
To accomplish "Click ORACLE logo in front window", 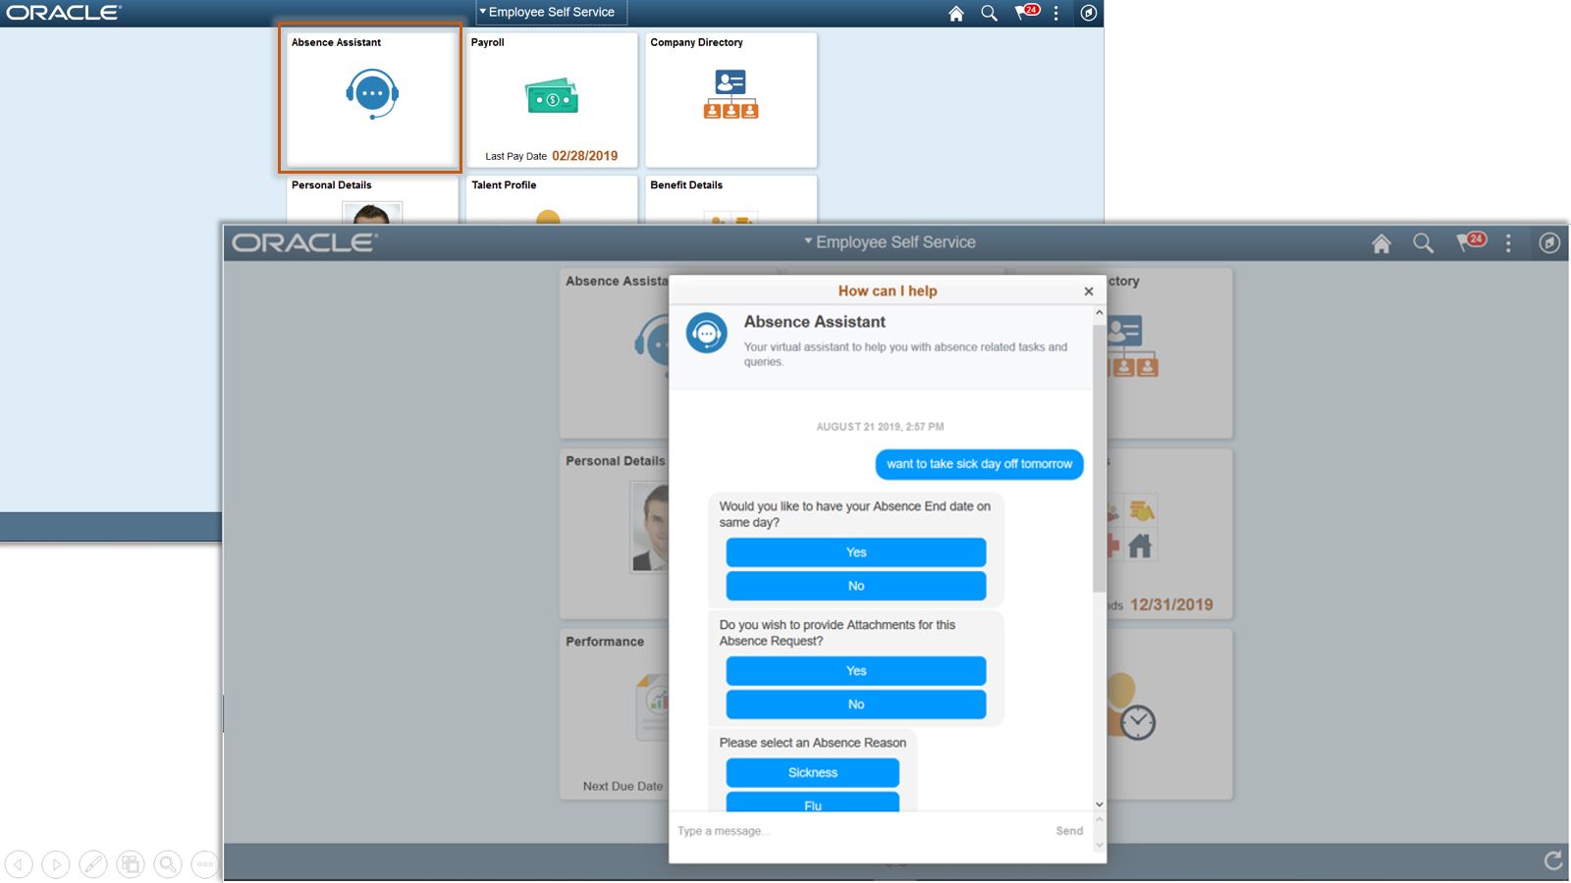I will (x=304, y=242).
